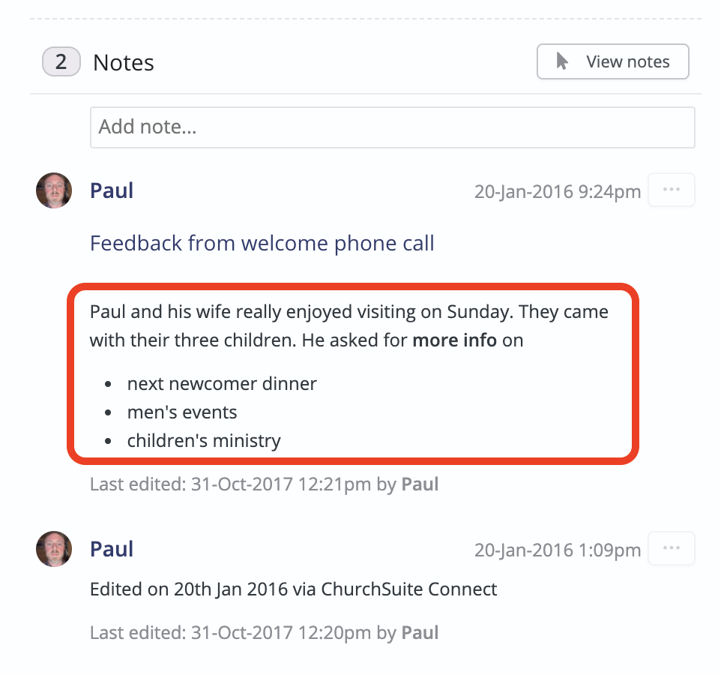
Task: Open the note titled Feedback from welcome phone call
Action: pyautogui.click(x=262, y=243)
